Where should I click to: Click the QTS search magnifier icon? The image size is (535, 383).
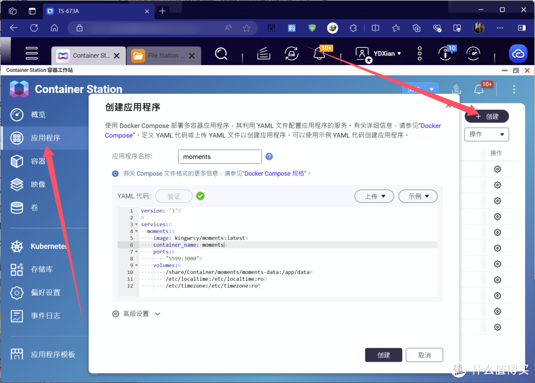(221, 54)
